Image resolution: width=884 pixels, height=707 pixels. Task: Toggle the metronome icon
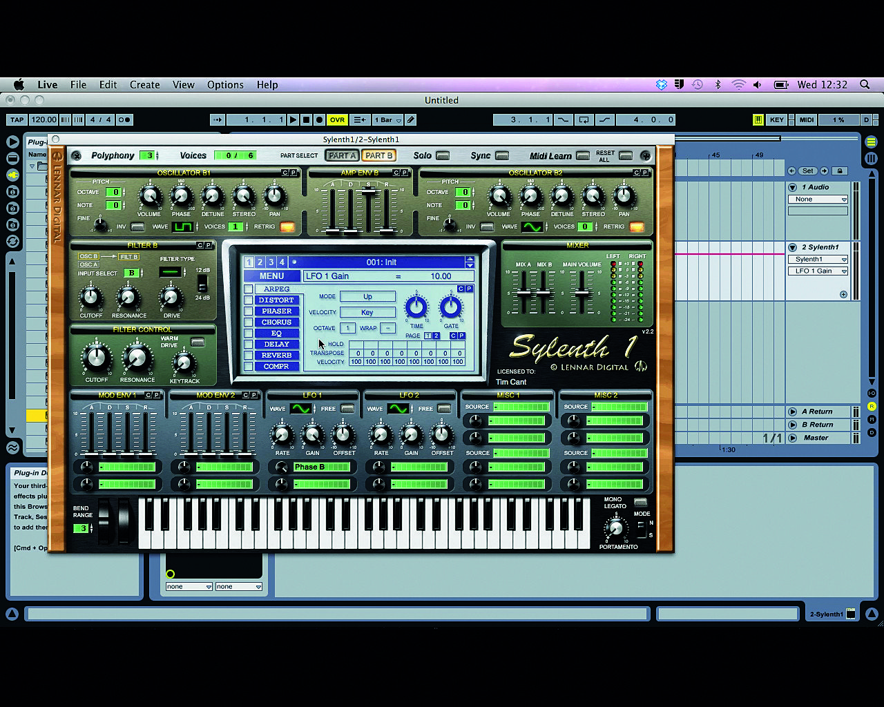click(x=124, y=119)
